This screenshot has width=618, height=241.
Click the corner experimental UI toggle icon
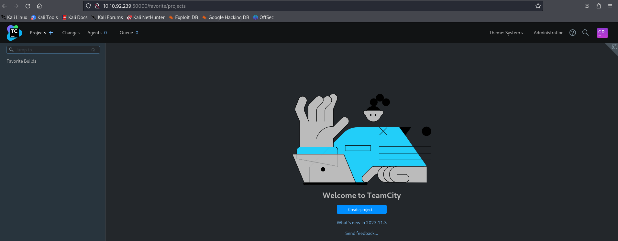(x=614, y=47)
